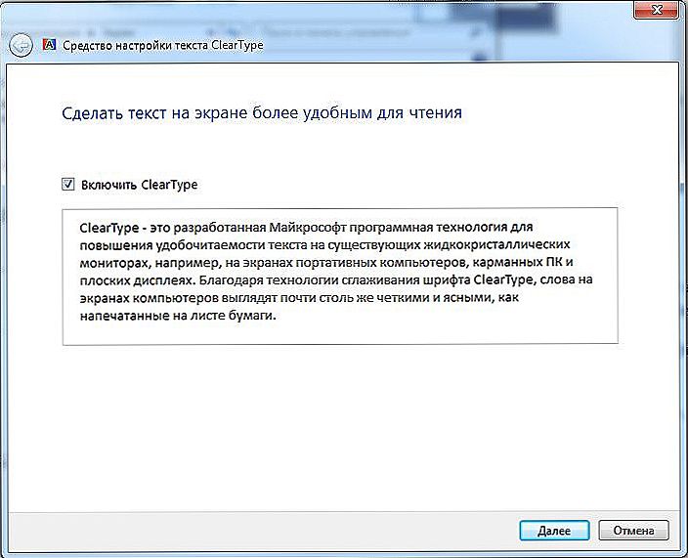Click the back arrow button

coord(21,45)
